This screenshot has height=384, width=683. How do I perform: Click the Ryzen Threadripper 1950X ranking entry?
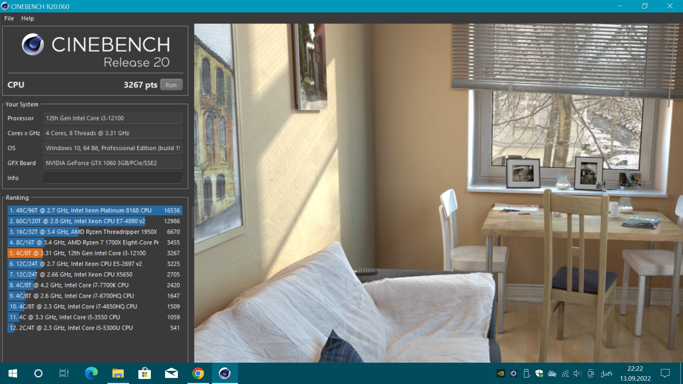pos(95,232)
